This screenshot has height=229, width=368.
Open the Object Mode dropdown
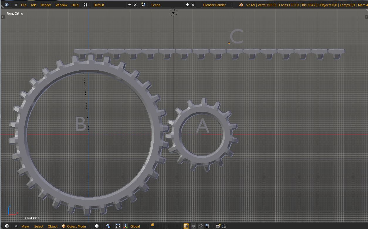tap(76, 226)
